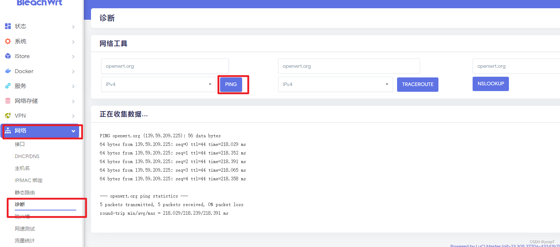The height and width of the screenshot is (247, 560).
Task: Open the IPv4 dropdown beside PING
Action: click(x=159, y=84)
